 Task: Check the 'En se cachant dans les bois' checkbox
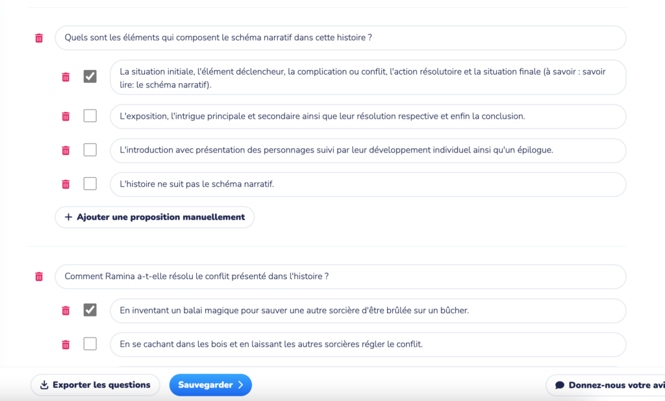90,344
